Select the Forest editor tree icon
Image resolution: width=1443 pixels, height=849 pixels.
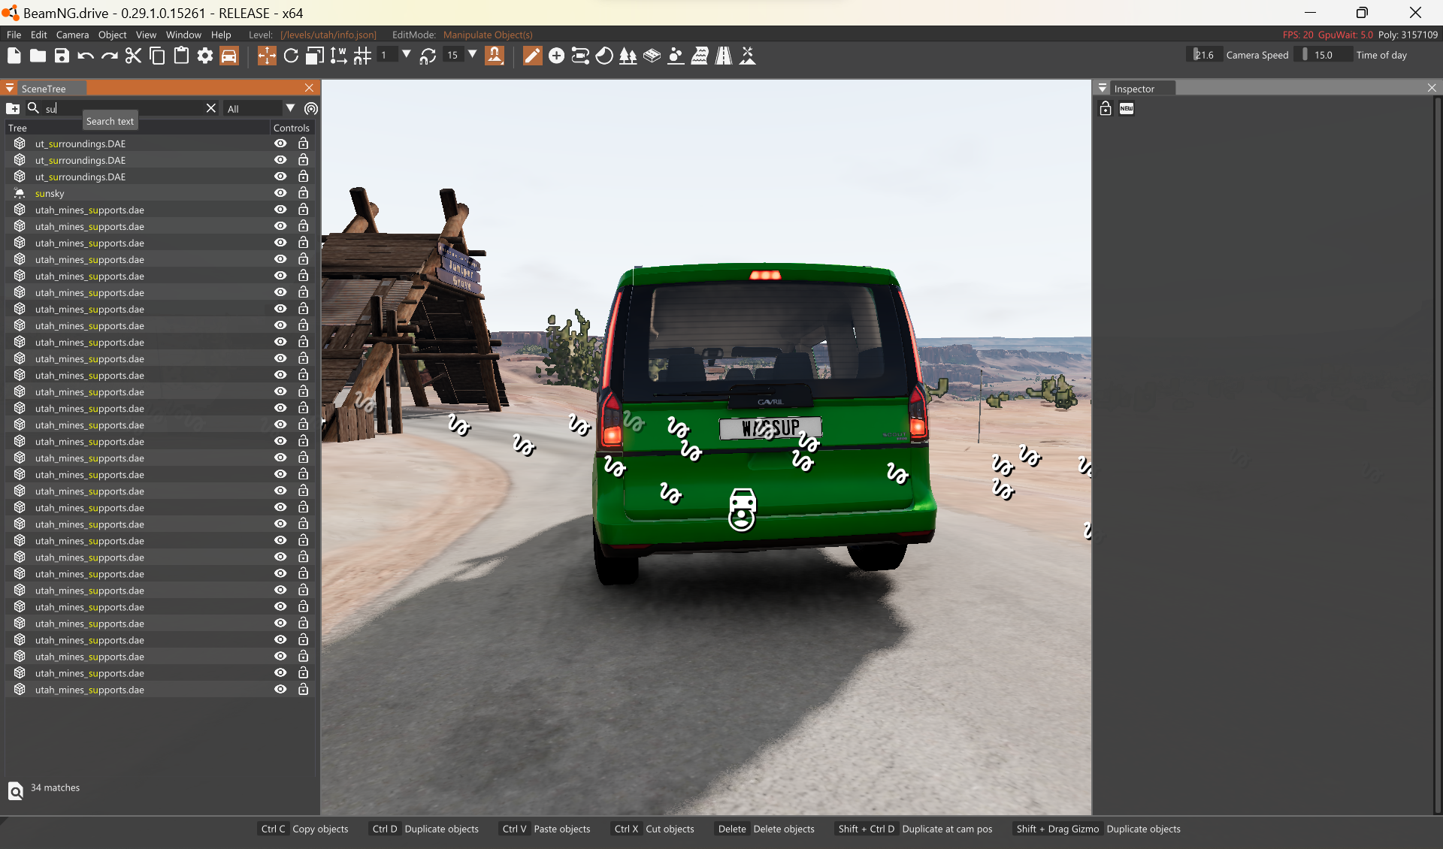[x=628, y=56]
